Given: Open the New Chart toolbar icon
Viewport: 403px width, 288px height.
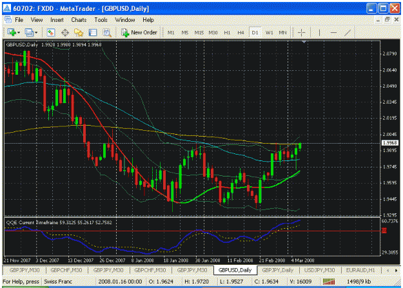Looking at the screenshot, I should [x=12, y=32].
